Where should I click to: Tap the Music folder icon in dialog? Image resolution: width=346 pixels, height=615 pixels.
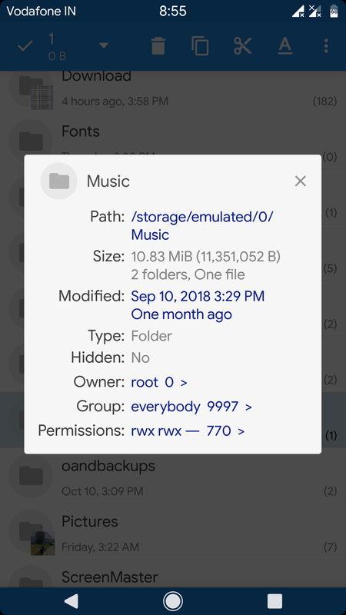point(59,181)
